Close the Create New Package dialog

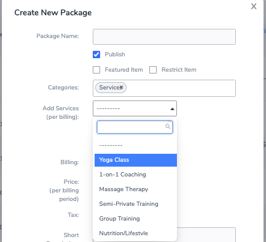254,6
